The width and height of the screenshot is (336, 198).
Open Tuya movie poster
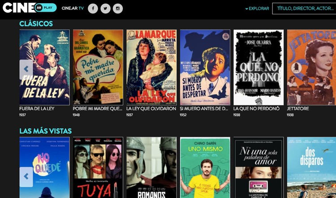[98, 168]
